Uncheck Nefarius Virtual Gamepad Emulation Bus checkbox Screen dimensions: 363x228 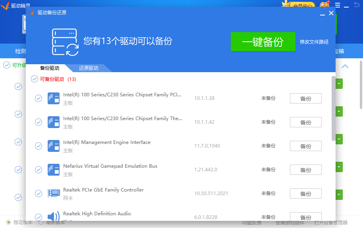[x=39, y=170]
